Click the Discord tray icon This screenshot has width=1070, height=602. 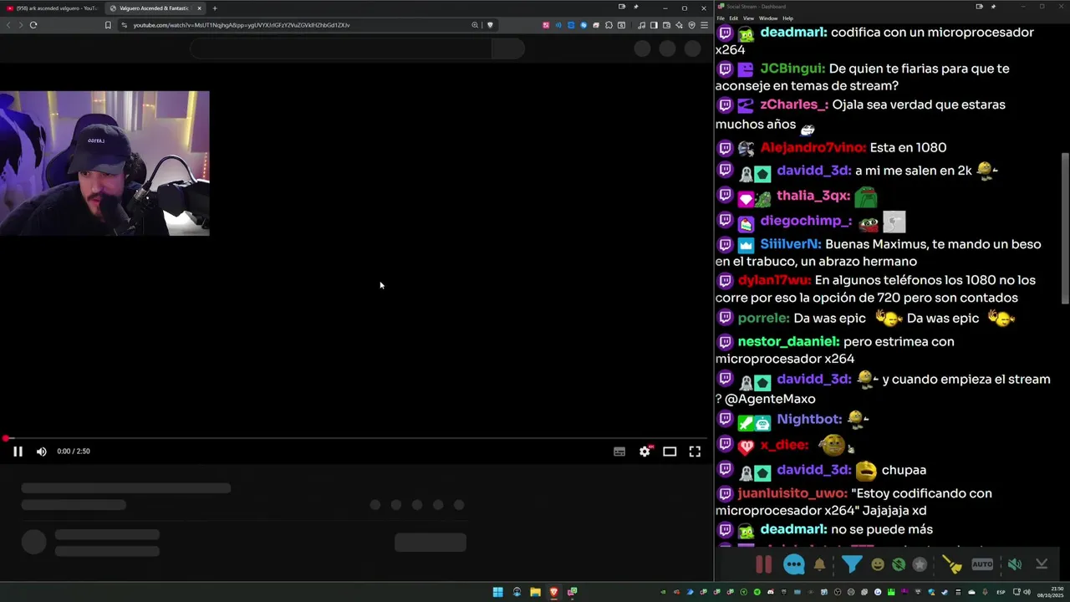pos(771,592)
